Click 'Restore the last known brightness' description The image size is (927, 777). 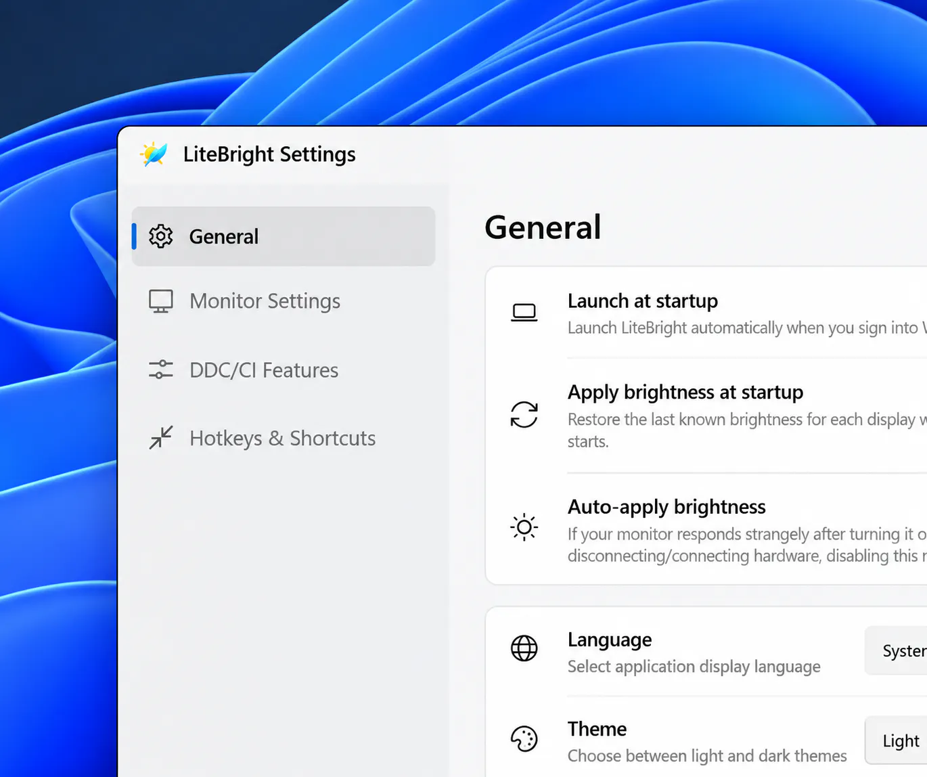pyautogui.click(x=747, y=430)
